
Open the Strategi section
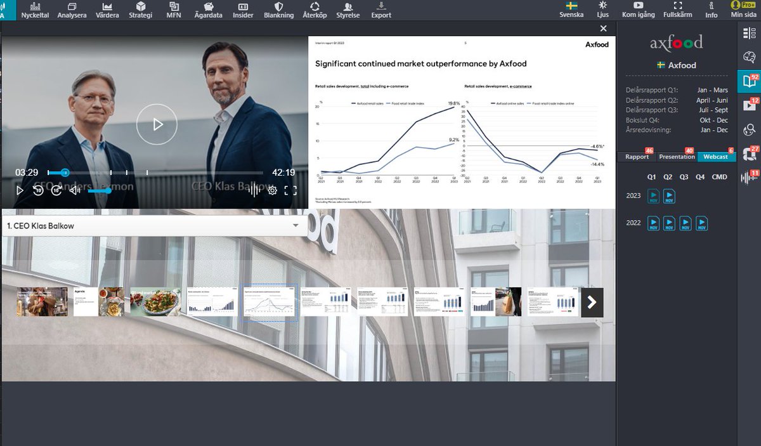[x=140, y=10]
